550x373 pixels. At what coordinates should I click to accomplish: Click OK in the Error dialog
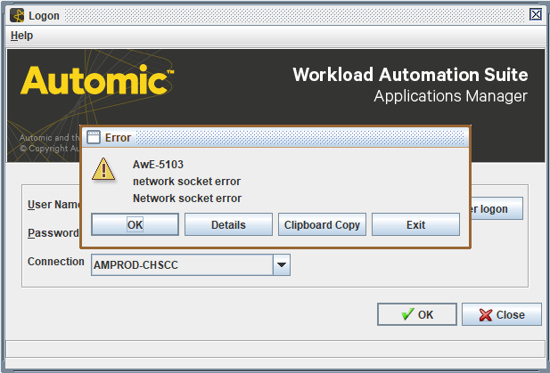tap(135, 224)
